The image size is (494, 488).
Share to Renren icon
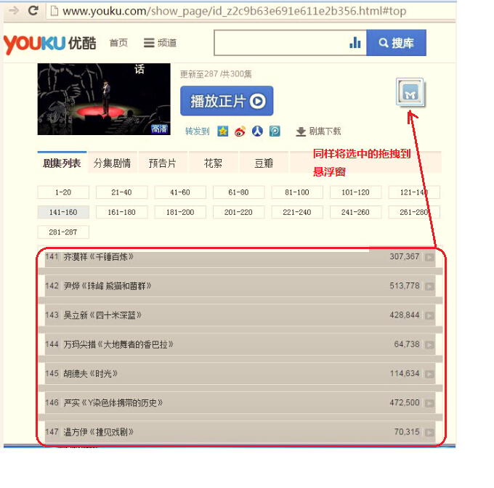[257, 131]
